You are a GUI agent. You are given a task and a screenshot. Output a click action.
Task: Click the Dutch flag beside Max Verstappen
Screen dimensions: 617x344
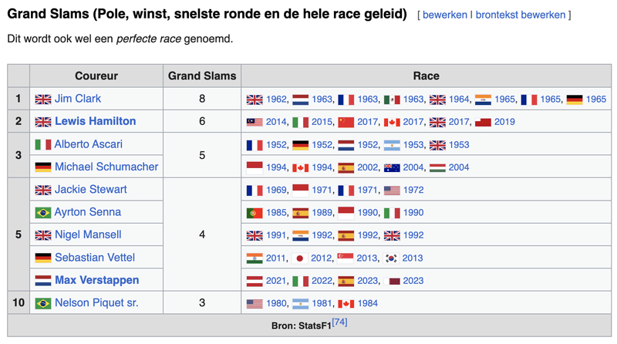tap(42, 280)
